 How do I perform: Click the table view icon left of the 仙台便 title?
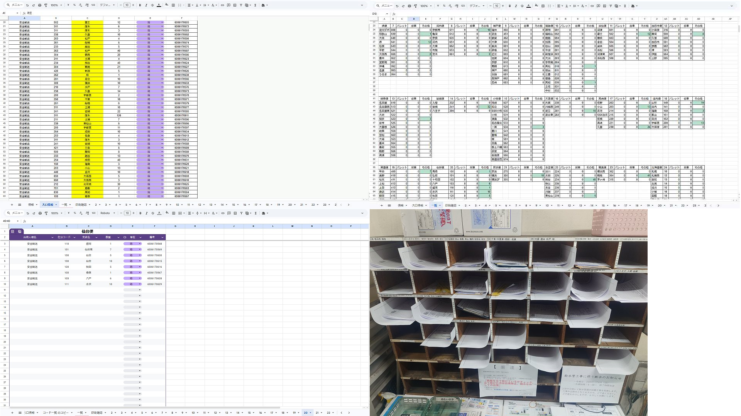tap(13, 231)
